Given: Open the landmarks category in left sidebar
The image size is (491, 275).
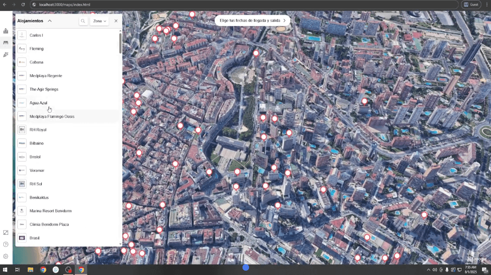Looking at the screenshot, I should coord(5,31).
